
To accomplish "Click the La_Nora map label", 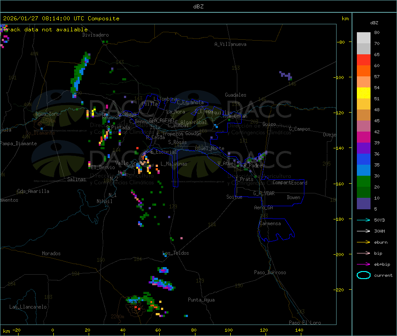I will coord(176,112).
